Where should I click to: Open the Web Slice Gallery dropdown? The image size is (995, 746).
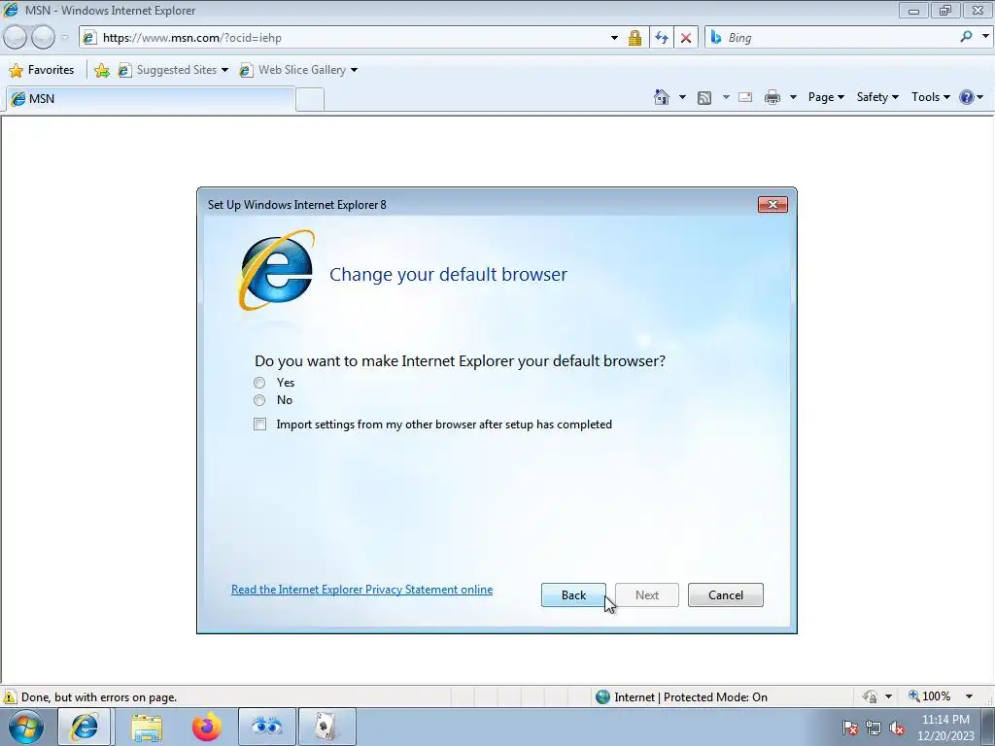pos(354,70)
